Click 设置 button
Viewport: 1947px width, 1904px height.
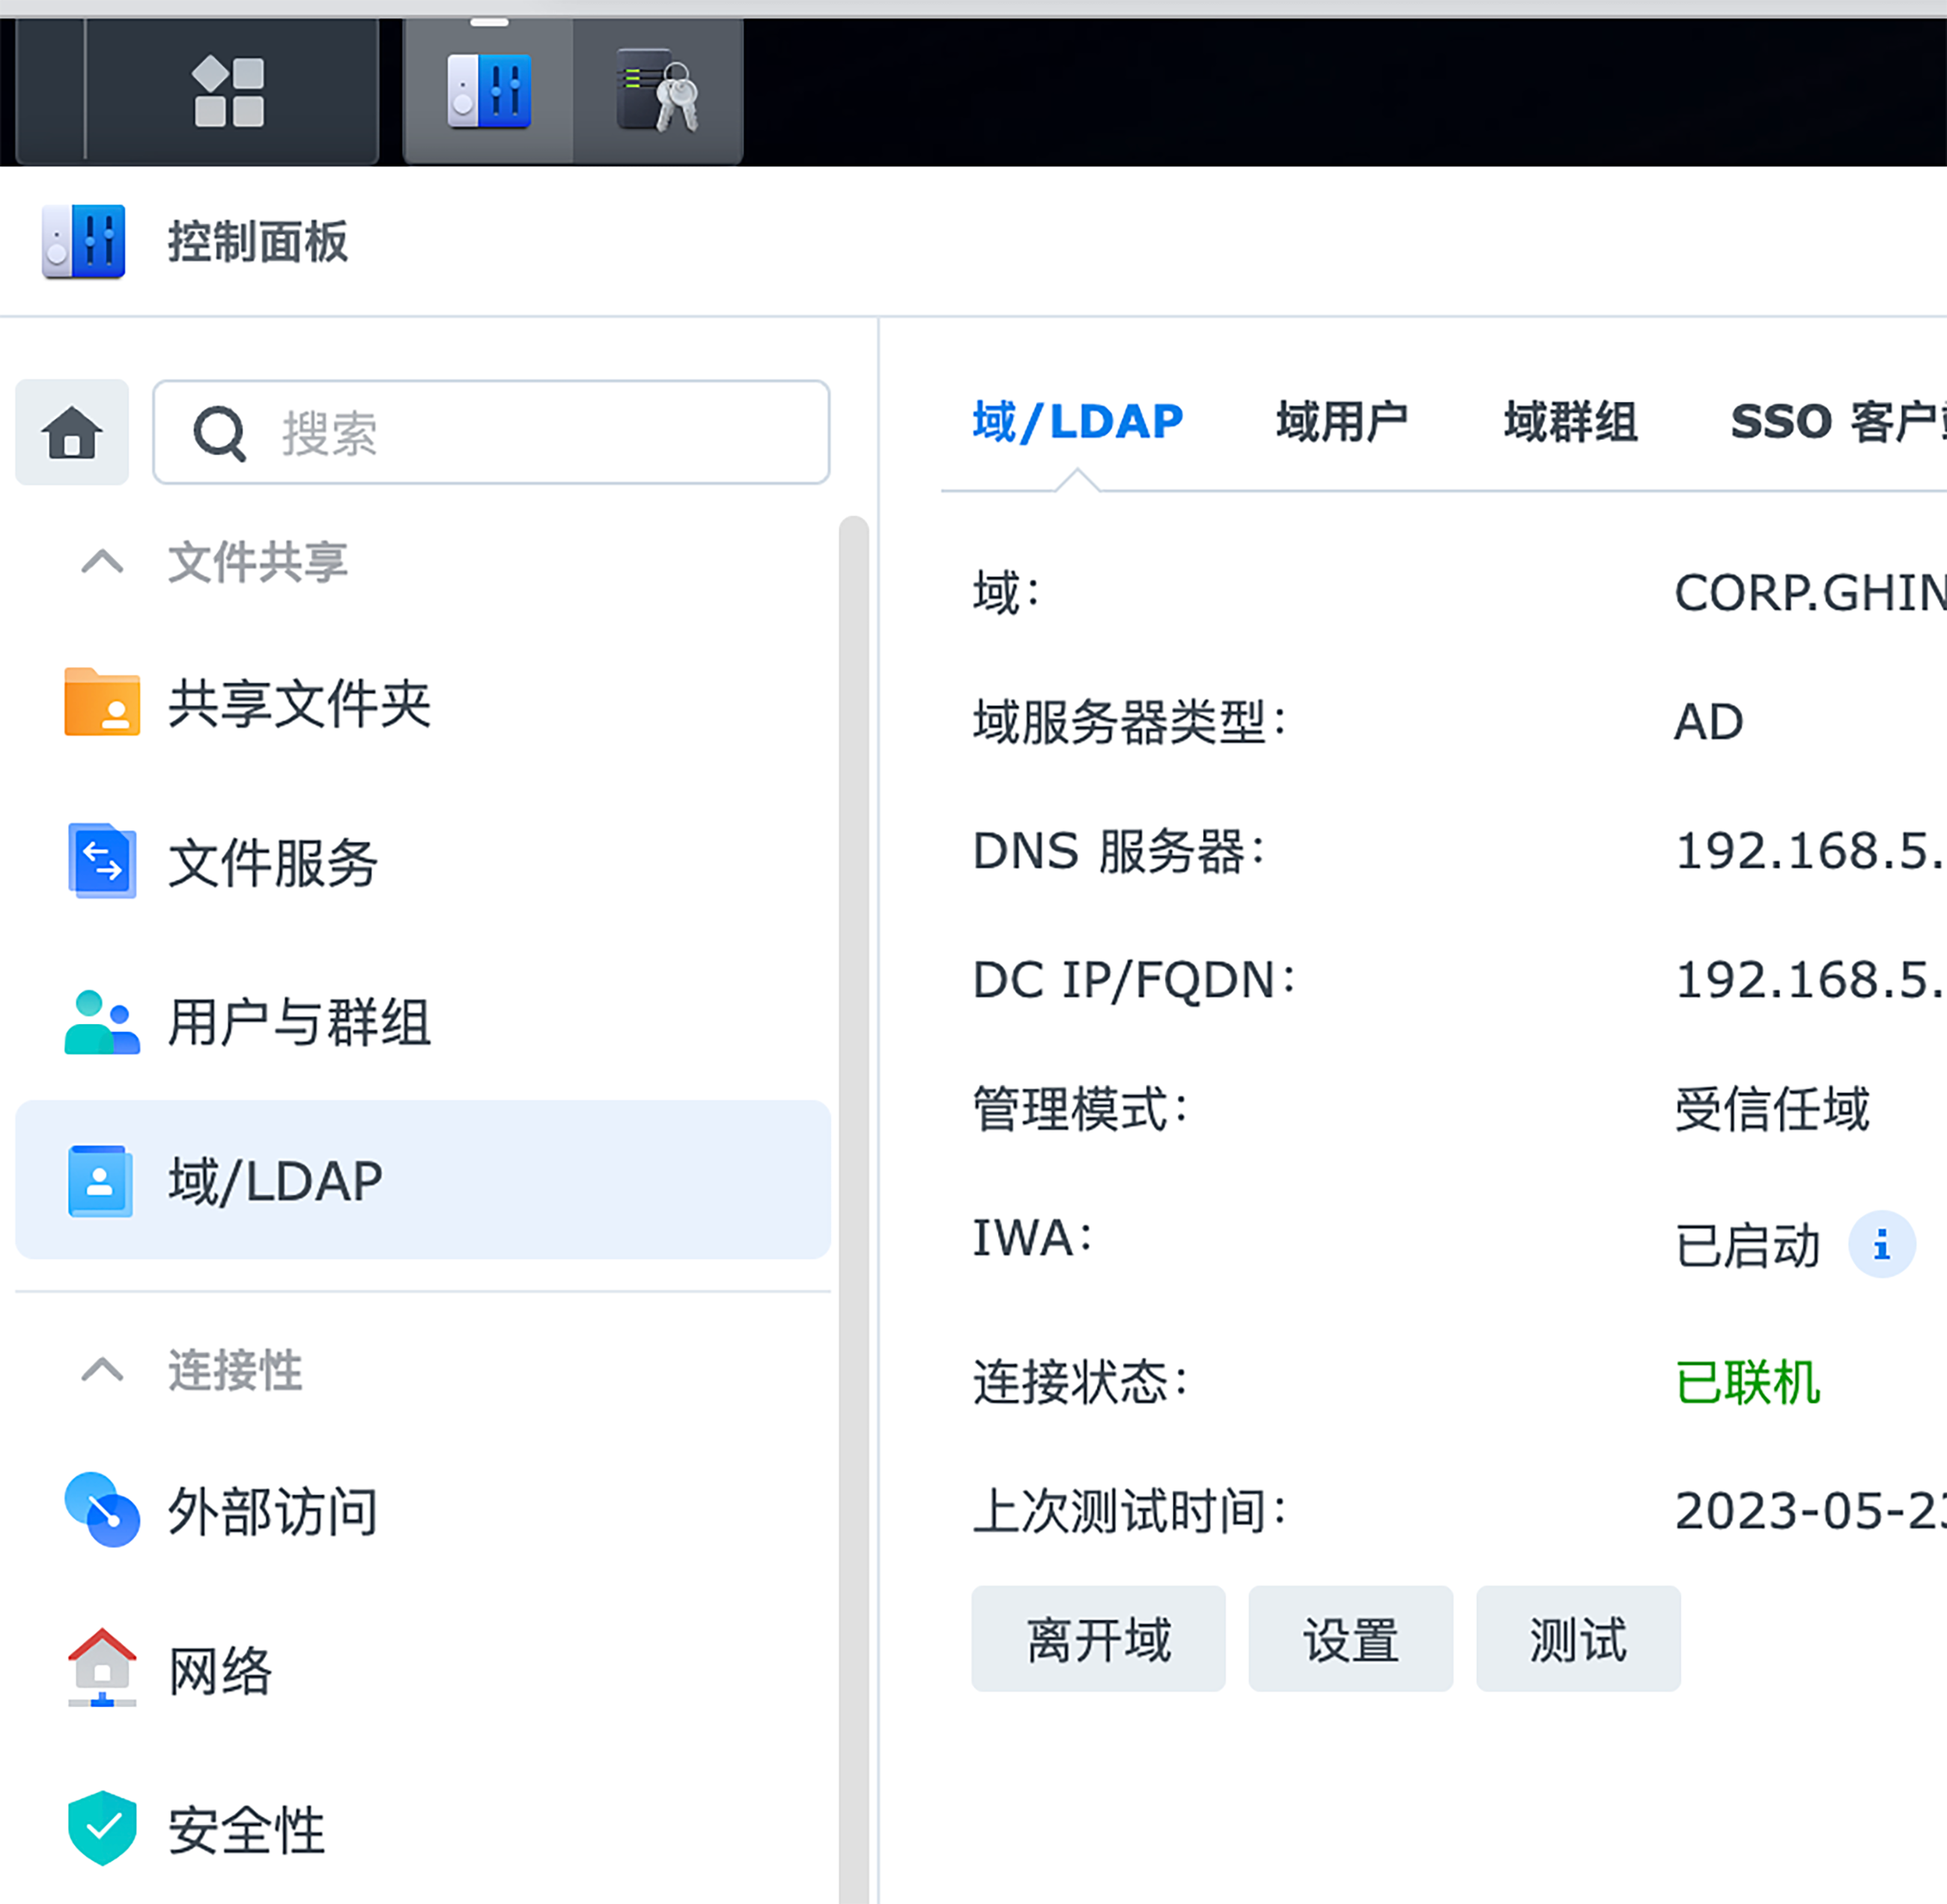point(1350,1639)
